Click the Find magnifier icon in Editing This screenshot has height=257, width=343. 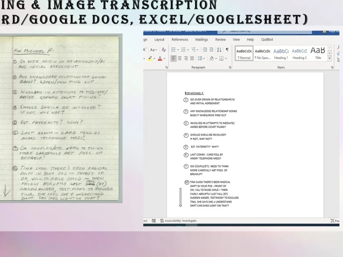point(338,47)
